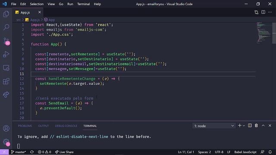Open remote window indicator in status bar
Image resolution: width=276 pixels, height=155 pixels.
pyautogui.click(x=4, y=152)
